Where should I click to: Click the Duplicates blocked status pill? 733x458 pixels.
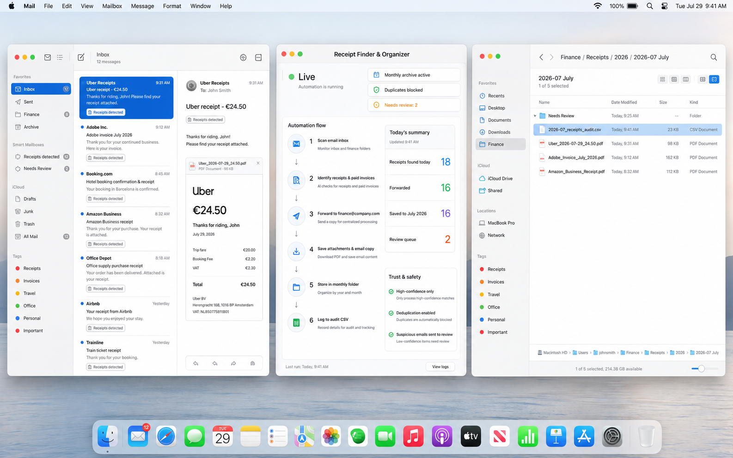[x=414, y=90]
